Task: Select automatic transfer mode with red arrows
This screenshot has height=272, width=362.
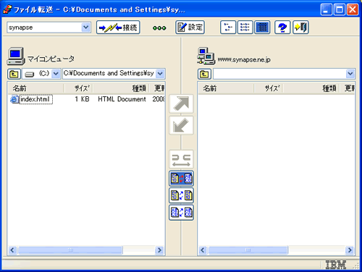Action: (181, 179)
